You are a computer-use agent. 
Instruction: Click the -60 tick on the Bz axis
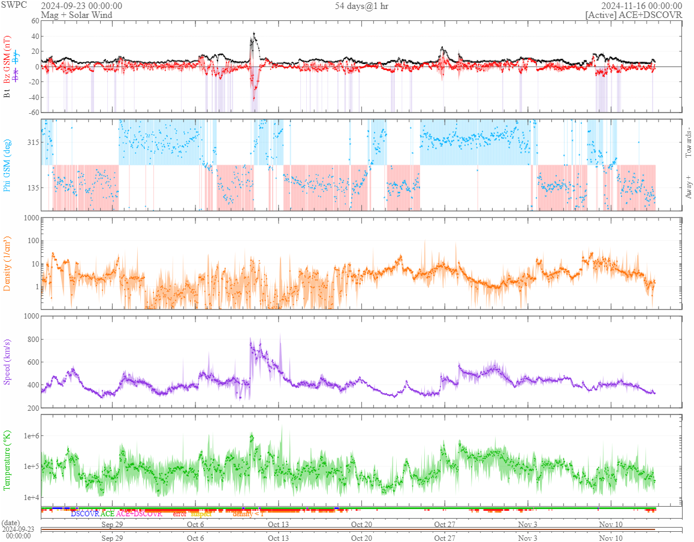pos(34,112)
